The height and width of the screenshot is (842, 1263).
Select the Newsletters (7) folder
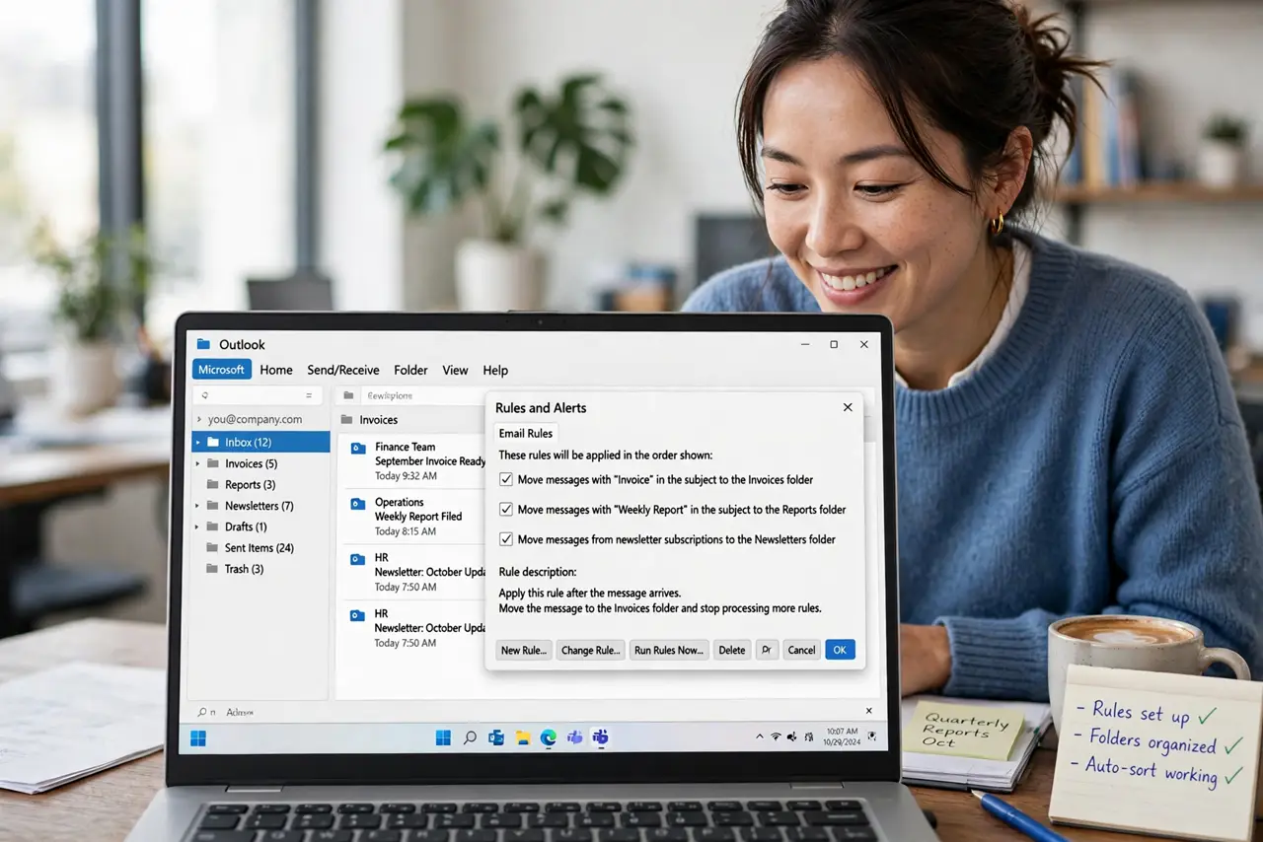[x=260, y=506]
